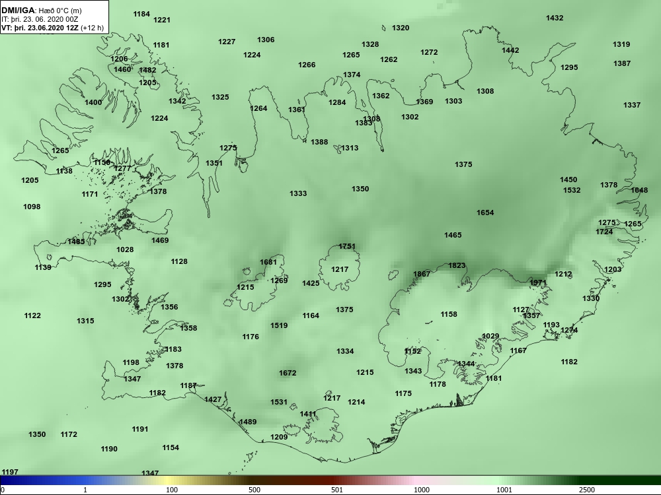Select the 1971 data point
The height and width of the screenshot is (495, 661).
(538, 283)
